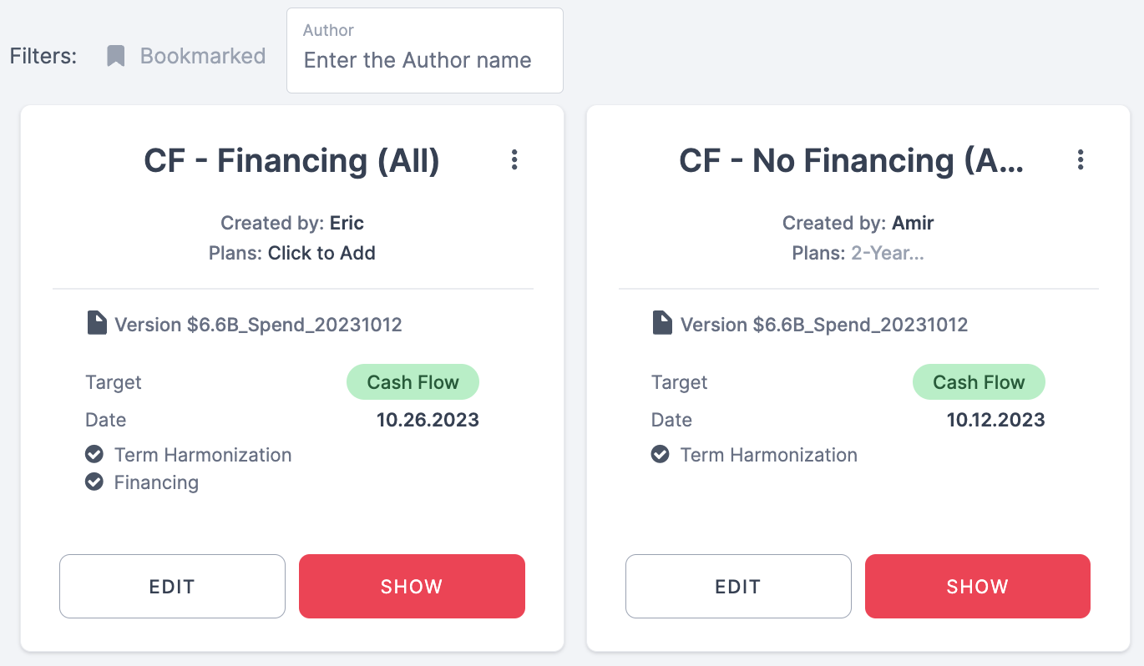
Task: Click the 'Click to Add' plans link
Action: 321,253
